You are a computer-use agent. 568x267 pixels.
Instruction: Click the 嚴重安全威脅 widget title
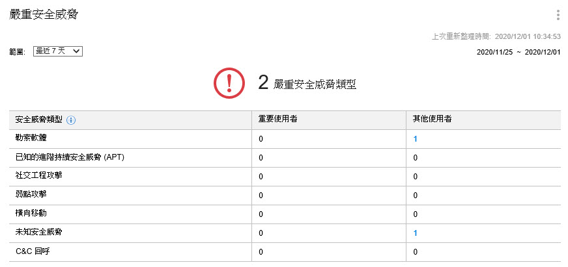tap(44, 14)
